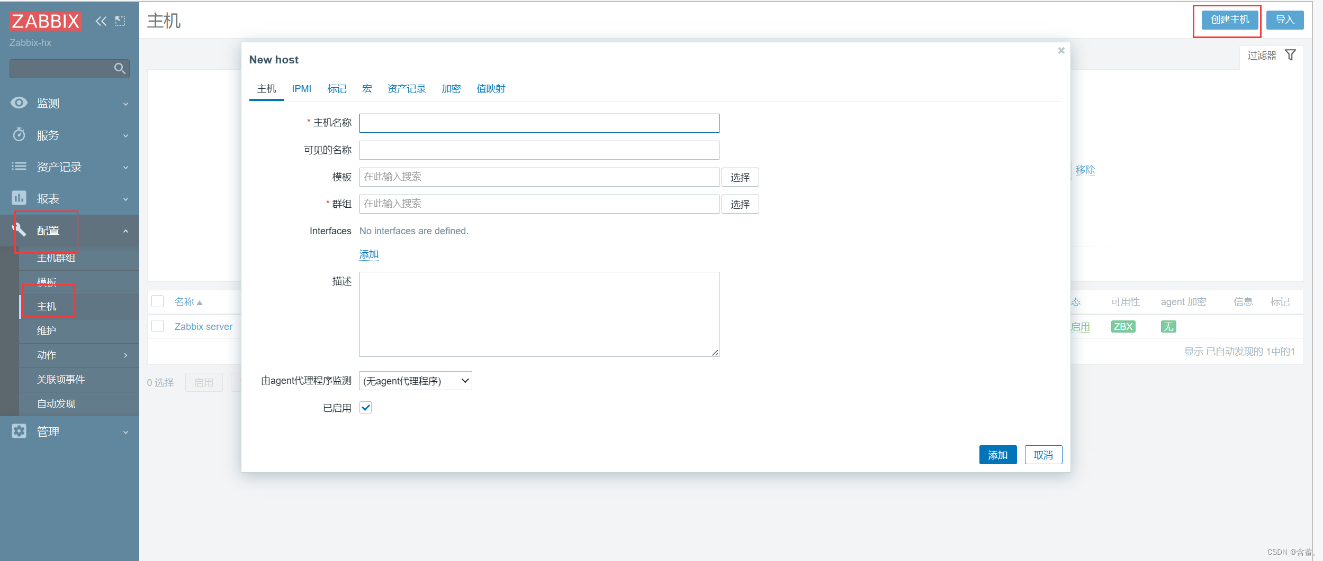Switch to the 资产记录 tab in dialog
1323x561 pixels.
tap(407, 88)
